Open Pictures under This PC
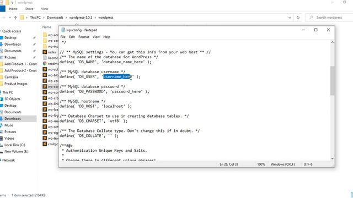The height and width of the screenshot is (198, 353). (x=10, y=132)
